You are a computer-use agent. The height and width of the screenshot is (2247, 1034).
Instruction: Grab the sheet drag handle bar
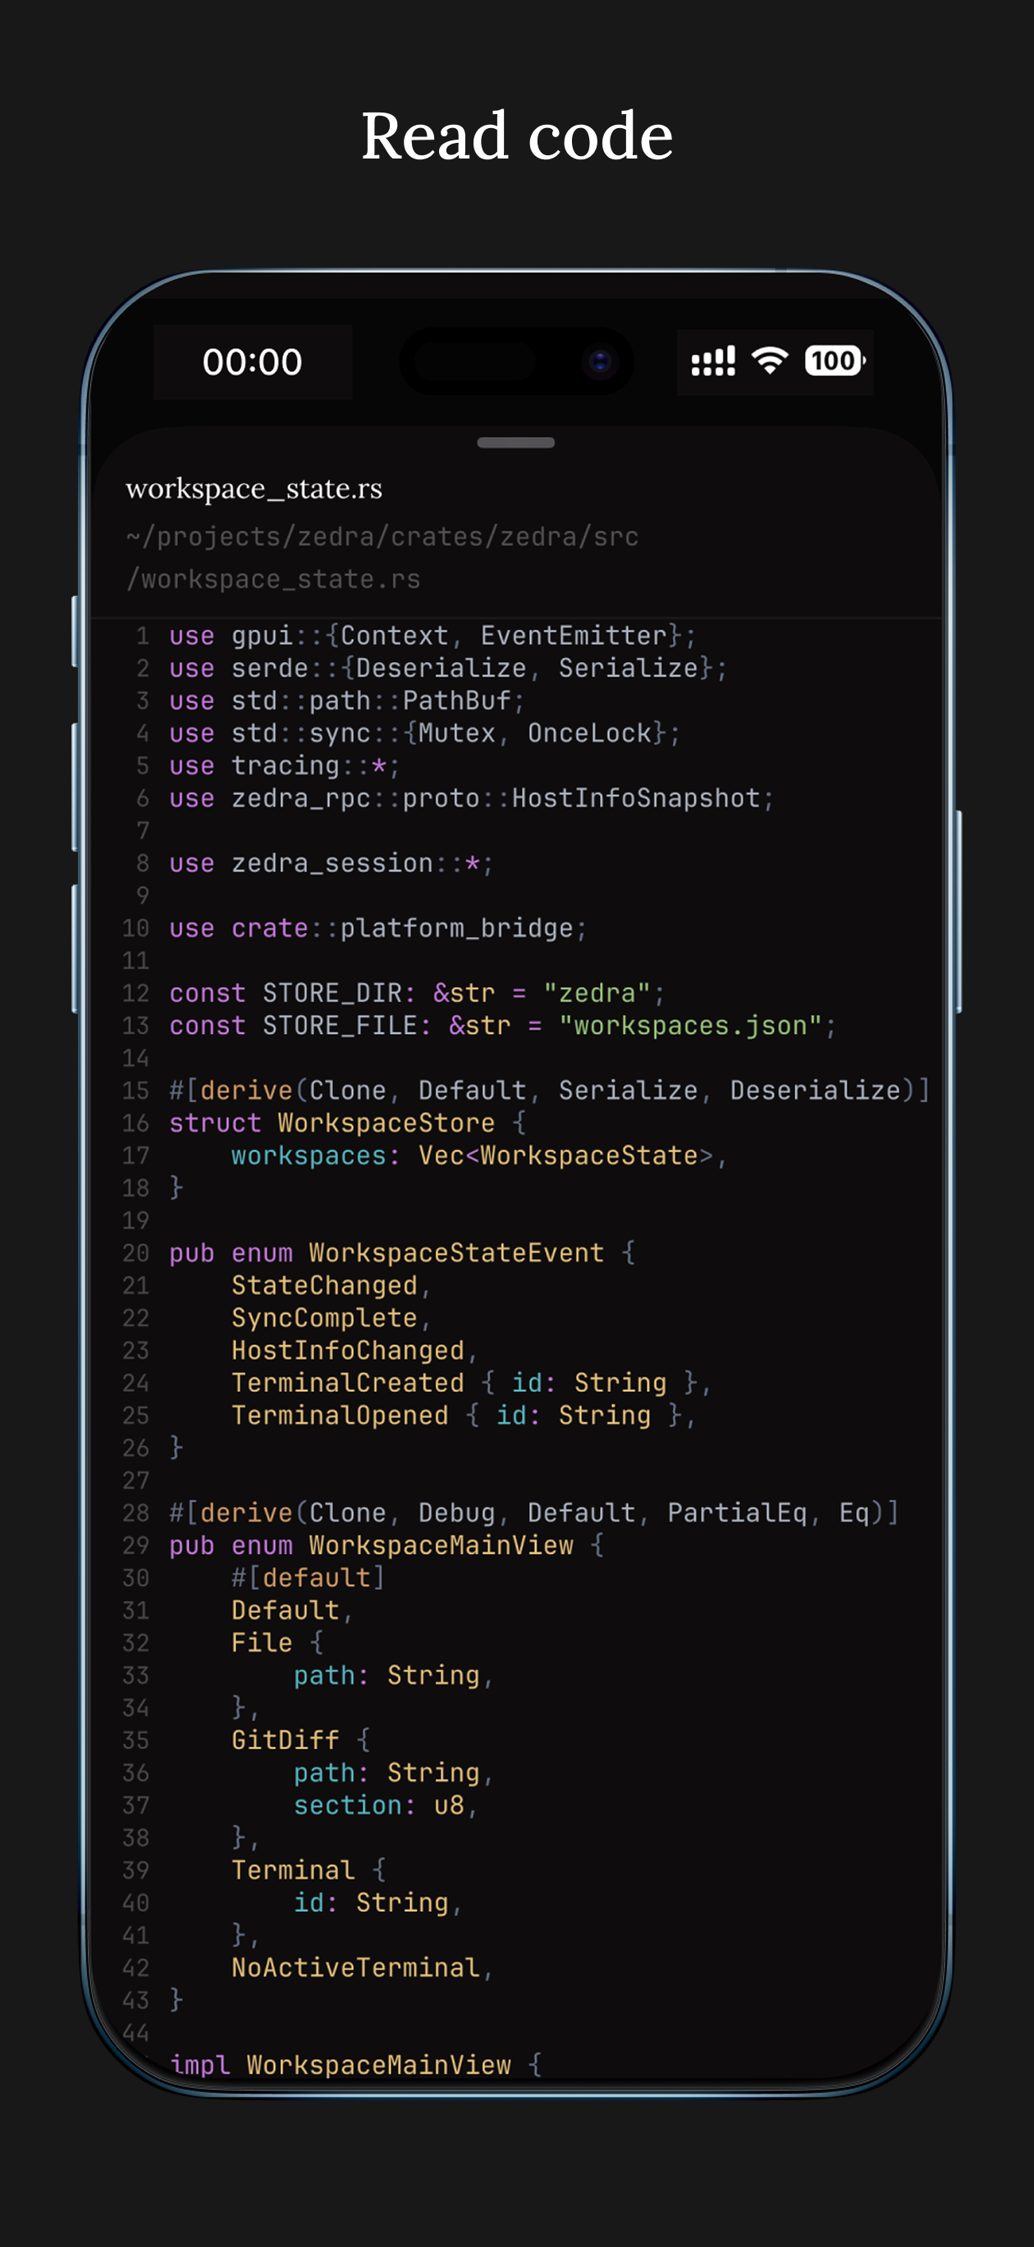516,443
